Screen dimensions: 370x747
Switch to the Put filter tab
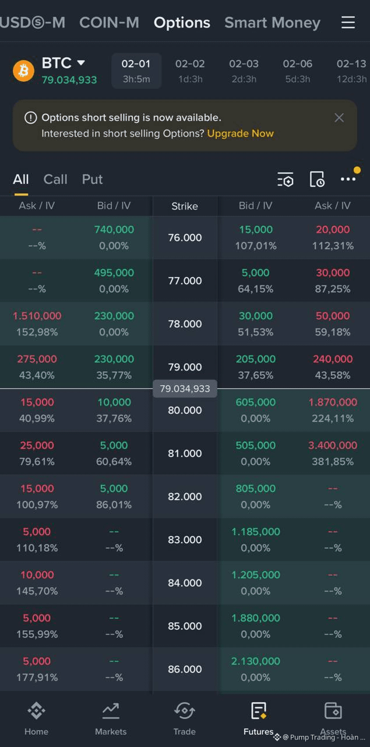pyautogui.click(x=92, y=179)
